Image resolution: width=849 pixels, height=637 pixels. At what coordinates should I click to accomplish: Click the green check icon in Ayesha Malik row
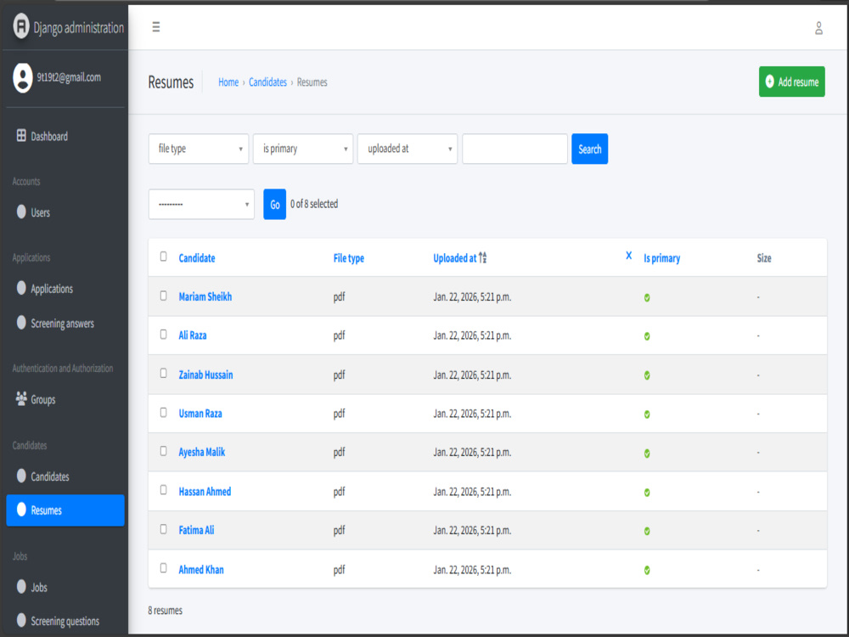click(647, 454)
